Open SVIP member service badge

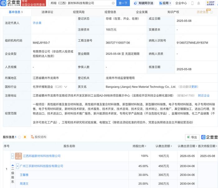tap(210, 3)
